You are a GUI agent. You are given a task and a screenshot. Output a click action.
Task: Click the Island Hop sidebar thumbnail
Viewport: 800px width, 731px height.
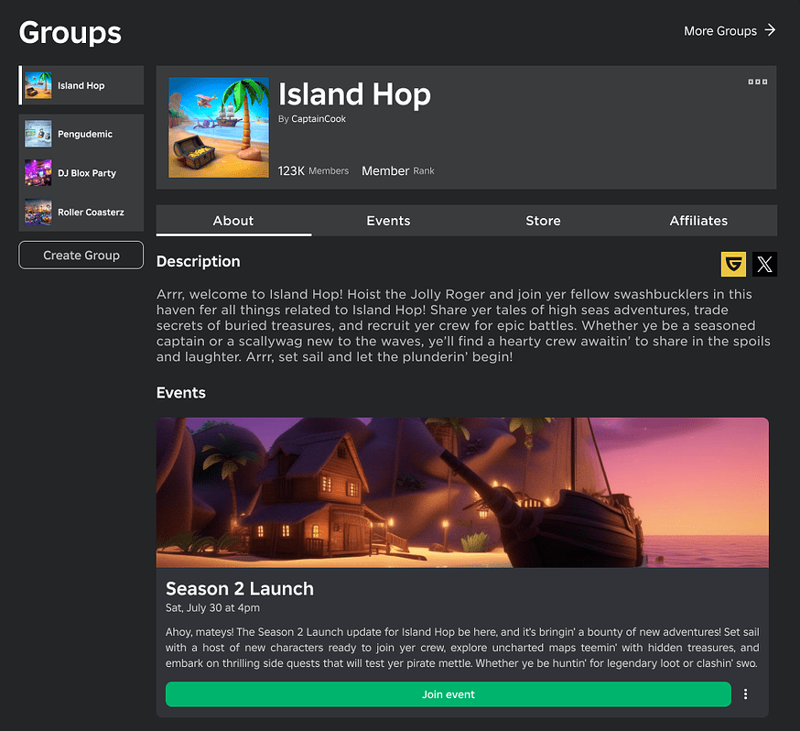38,85
